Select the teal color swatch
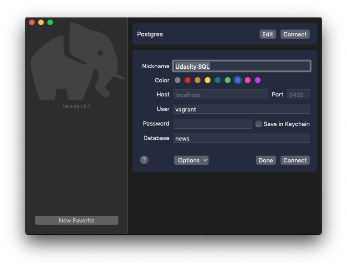The width and height of the screenshot is (347, 268). click(218, 80)
